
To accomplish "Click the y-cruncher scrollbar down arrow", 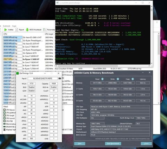I will pyautogui.click(x=151, y=63).
